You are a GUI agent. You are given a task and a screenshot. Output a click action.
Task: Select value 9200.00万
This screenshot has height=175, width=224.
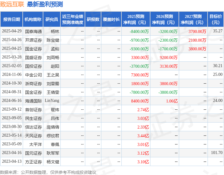click(x=169, y=58)
